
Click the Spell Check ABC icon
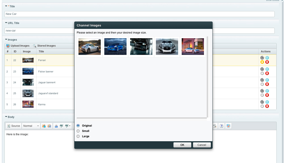coord(61,126)
